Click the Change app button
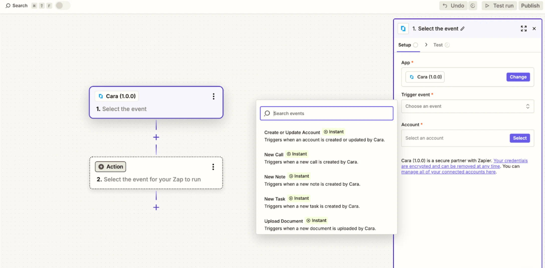The height and width of the screenshot is (268, 545). 518,77
